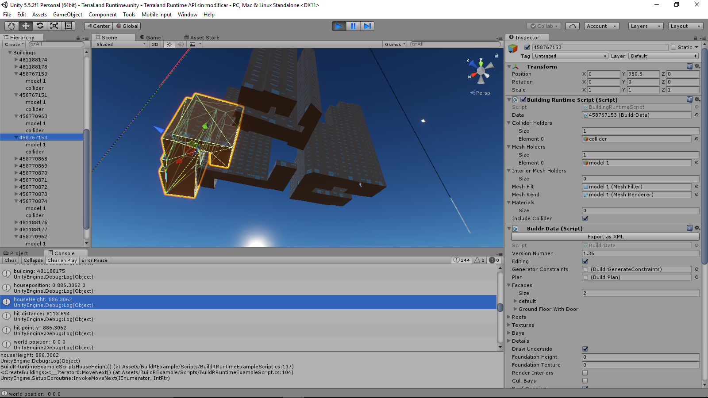The width and height of the screenshot is (708, 398).
Task: Expand hierarchy item 458770868
Action: pos(16,159)
